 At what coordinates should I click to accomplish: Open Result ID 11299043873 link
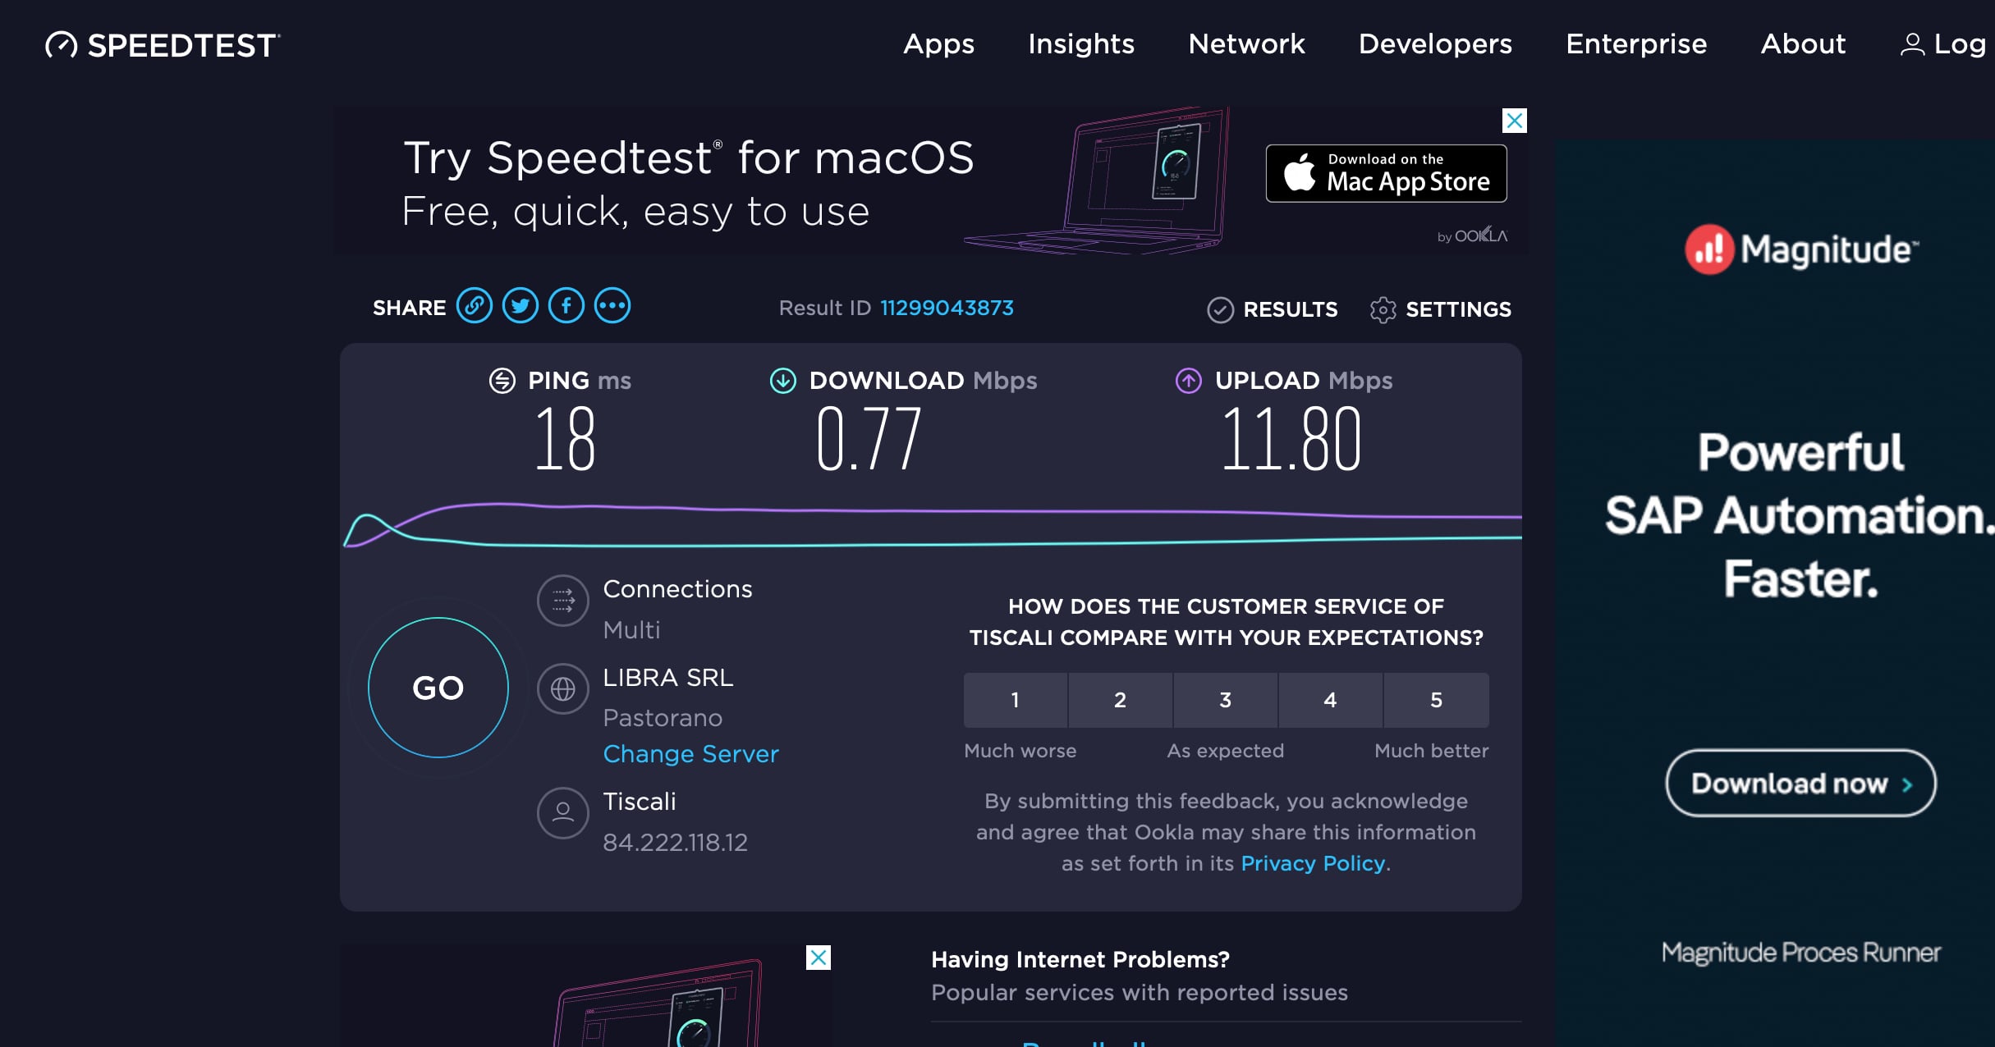coord(947,308)
